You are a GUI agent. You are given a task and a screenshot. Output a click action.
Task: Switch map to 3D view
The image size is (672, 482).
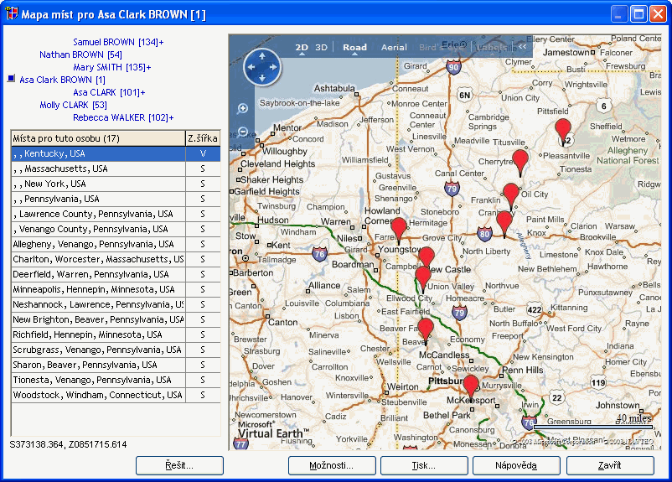click(321, 47)
